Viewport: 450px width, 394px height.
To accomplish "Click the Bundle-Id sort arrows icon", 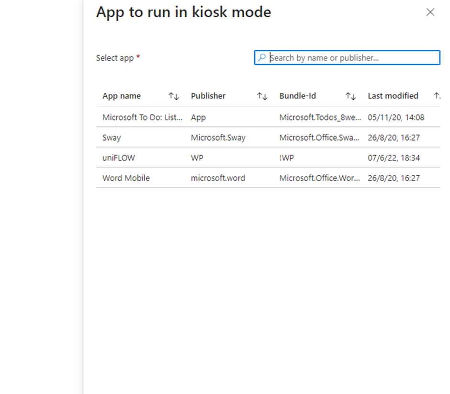I will (x=351, y=96).
